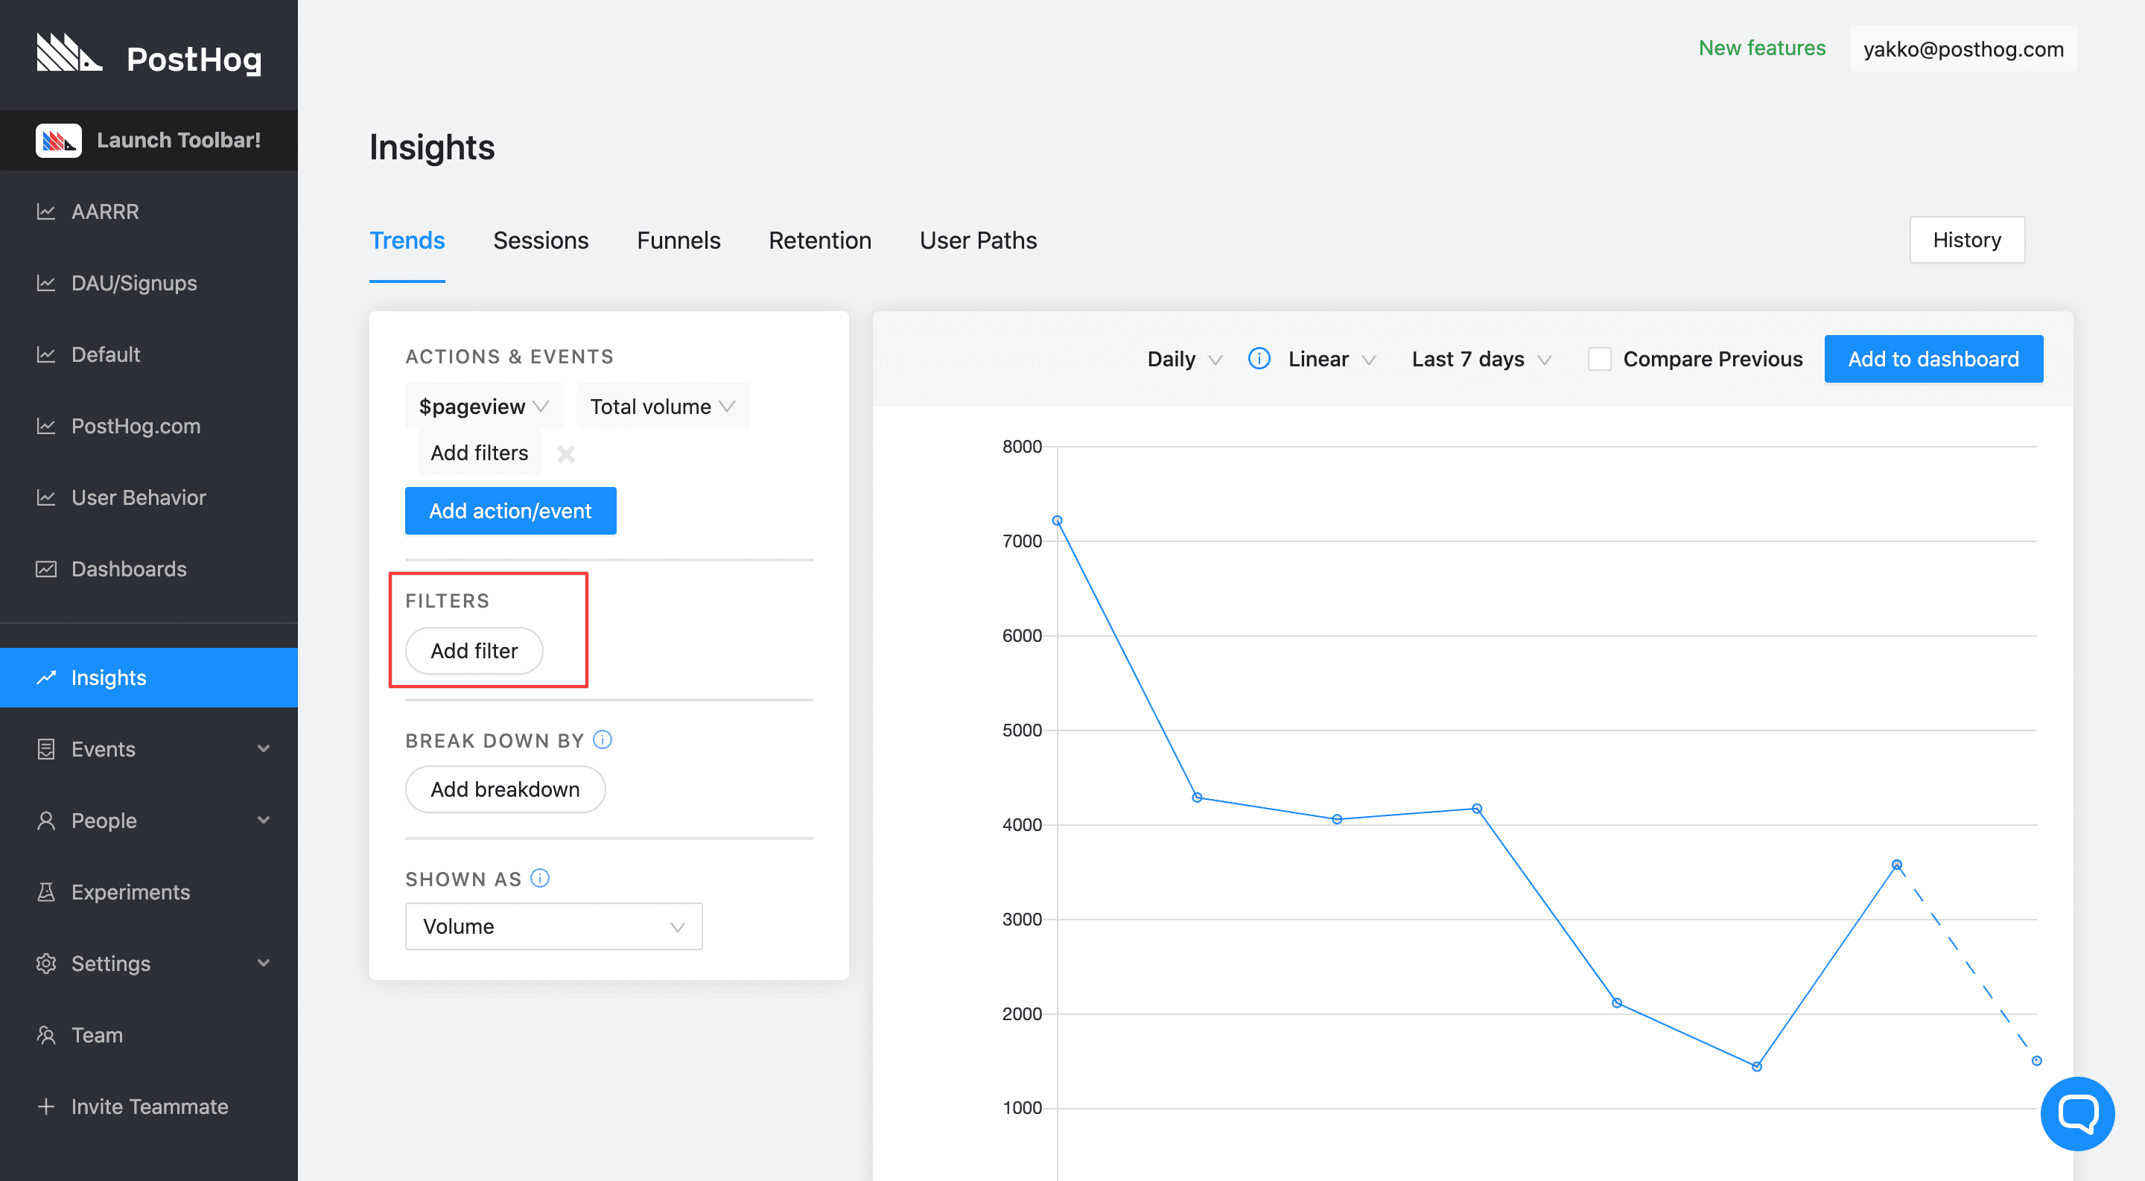Open the chat support bubble
Image resolution: width=2145 pixels, height=1181 pixels.
pyautogui.click(x=2076, y=1112)
